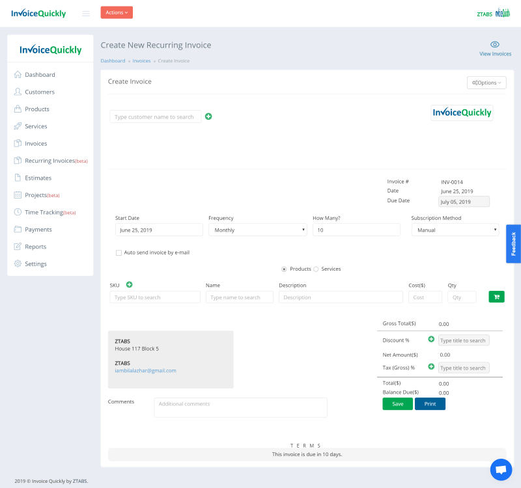This screenshot has width=521, height=488.
Task: Enable Auto send invoice by e-mail
Action: point(119,252)
